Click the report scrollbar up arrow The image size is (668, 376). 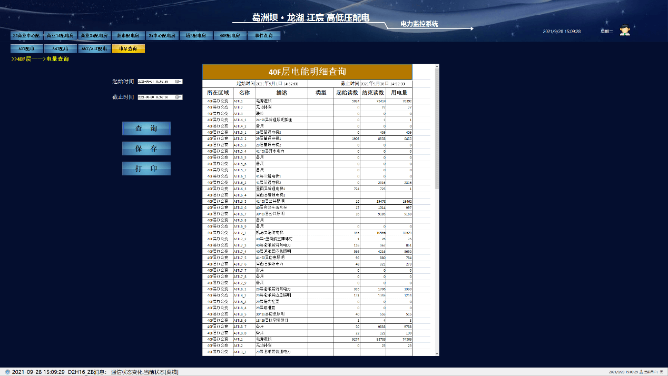click(x=436, y=67)
